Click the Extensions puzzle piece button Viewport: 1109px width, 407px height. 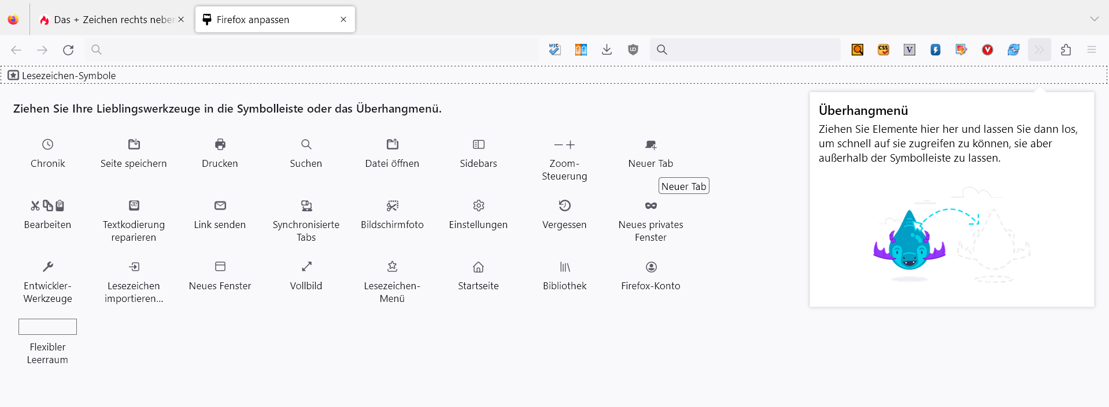click(x=1066, y=50)
